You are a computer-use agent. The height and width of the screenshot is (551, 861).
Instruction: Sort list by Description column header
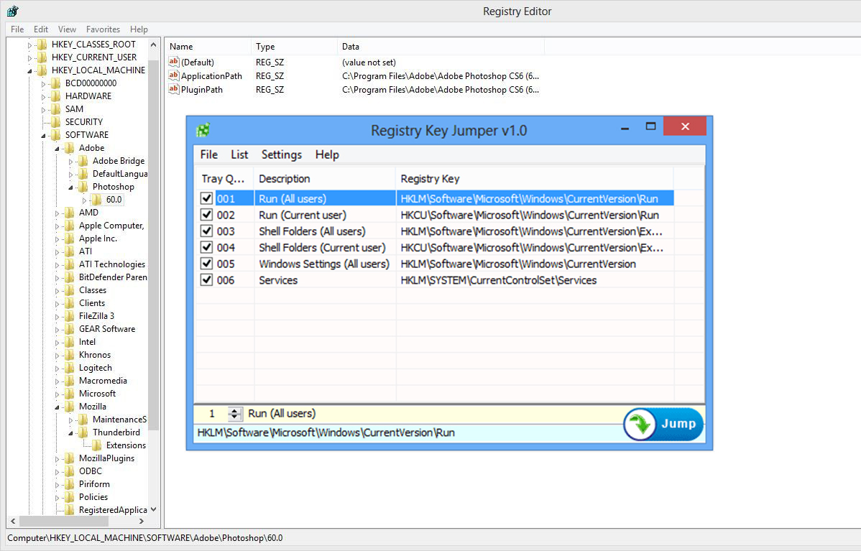325,178
